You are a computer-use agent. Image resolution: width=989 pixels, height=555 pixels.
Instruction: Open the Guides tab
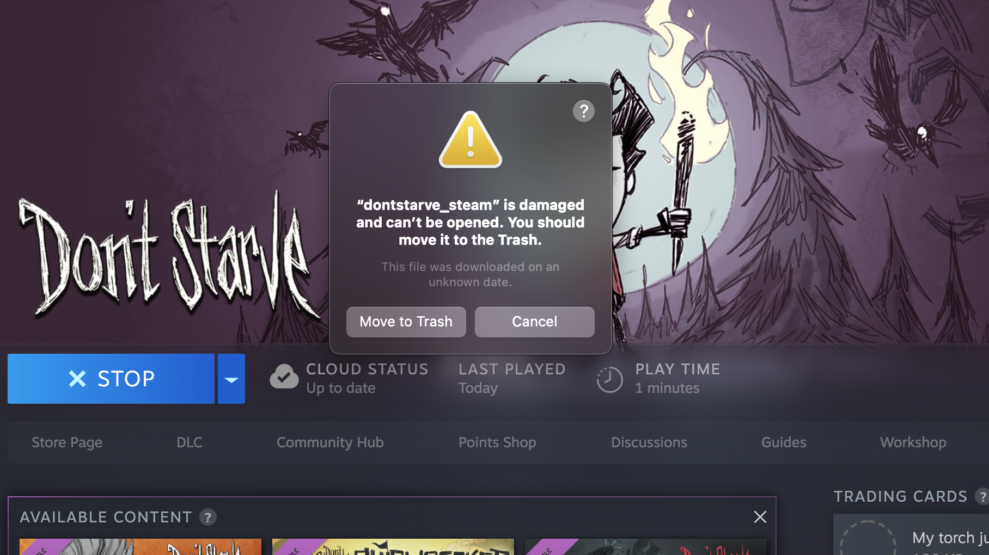(784, 442)
